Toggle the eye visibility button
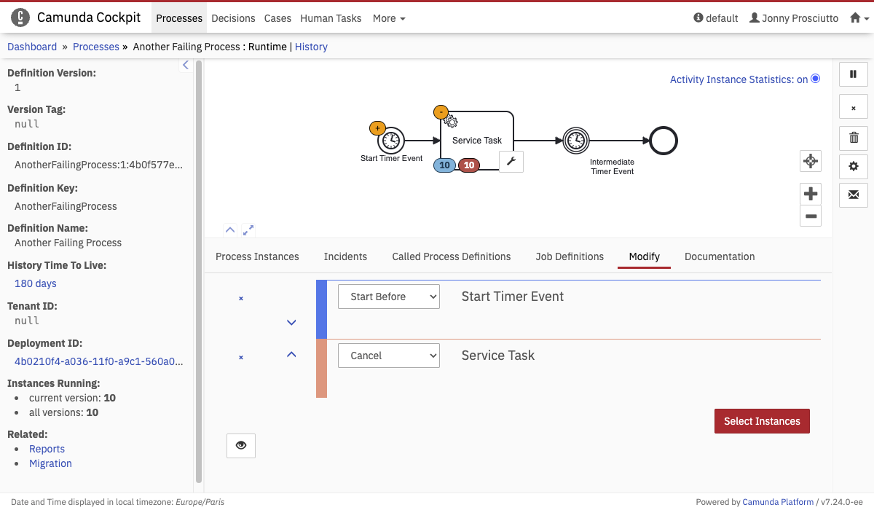This screenshot has height=510, width=874. click(x=241, y=445)
